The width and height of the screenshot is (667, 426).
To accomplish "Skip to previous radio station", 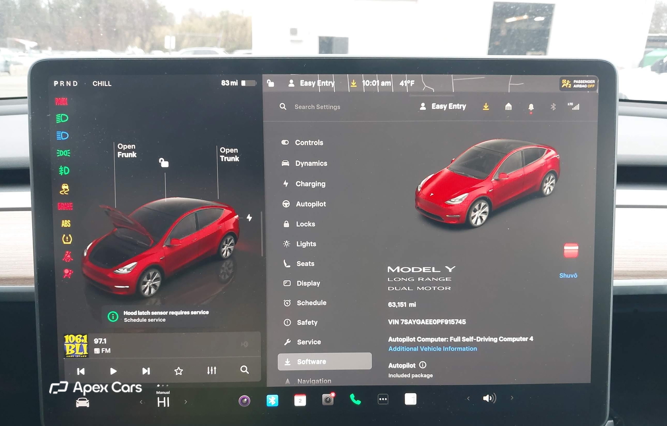I will [x=81, y=371].
